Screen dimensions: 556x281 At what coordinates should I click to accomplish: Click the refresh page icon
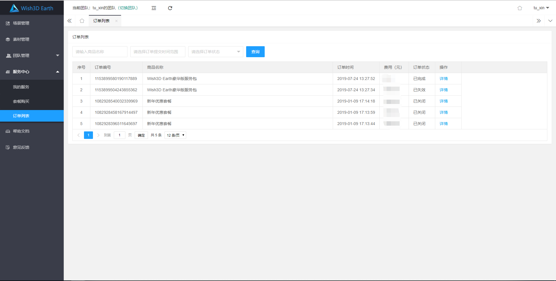tap(170, 8)
